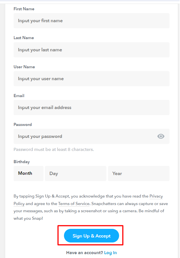This screenshot has height=258, width=180.
Task: Select the user name input box
Action: tap(91, 79)
